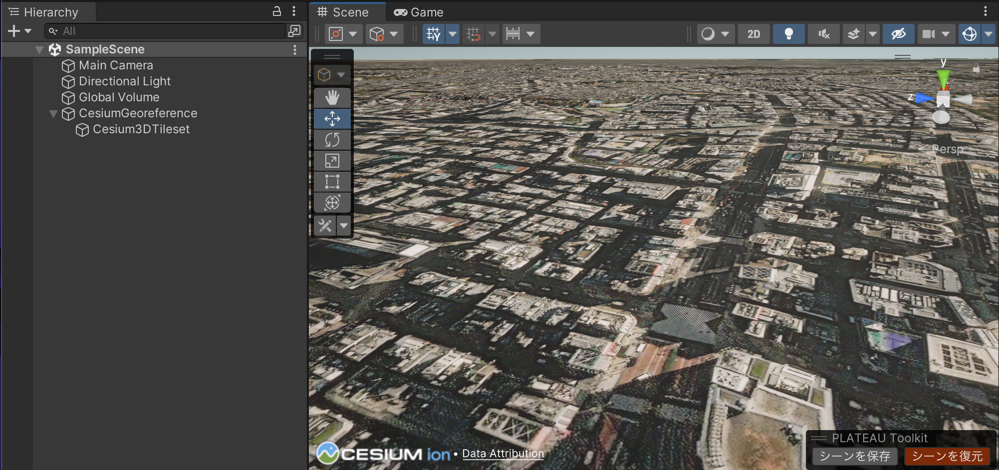Toggle 2D view mode
The image size is (999, 470).
[x=753, y=34]
